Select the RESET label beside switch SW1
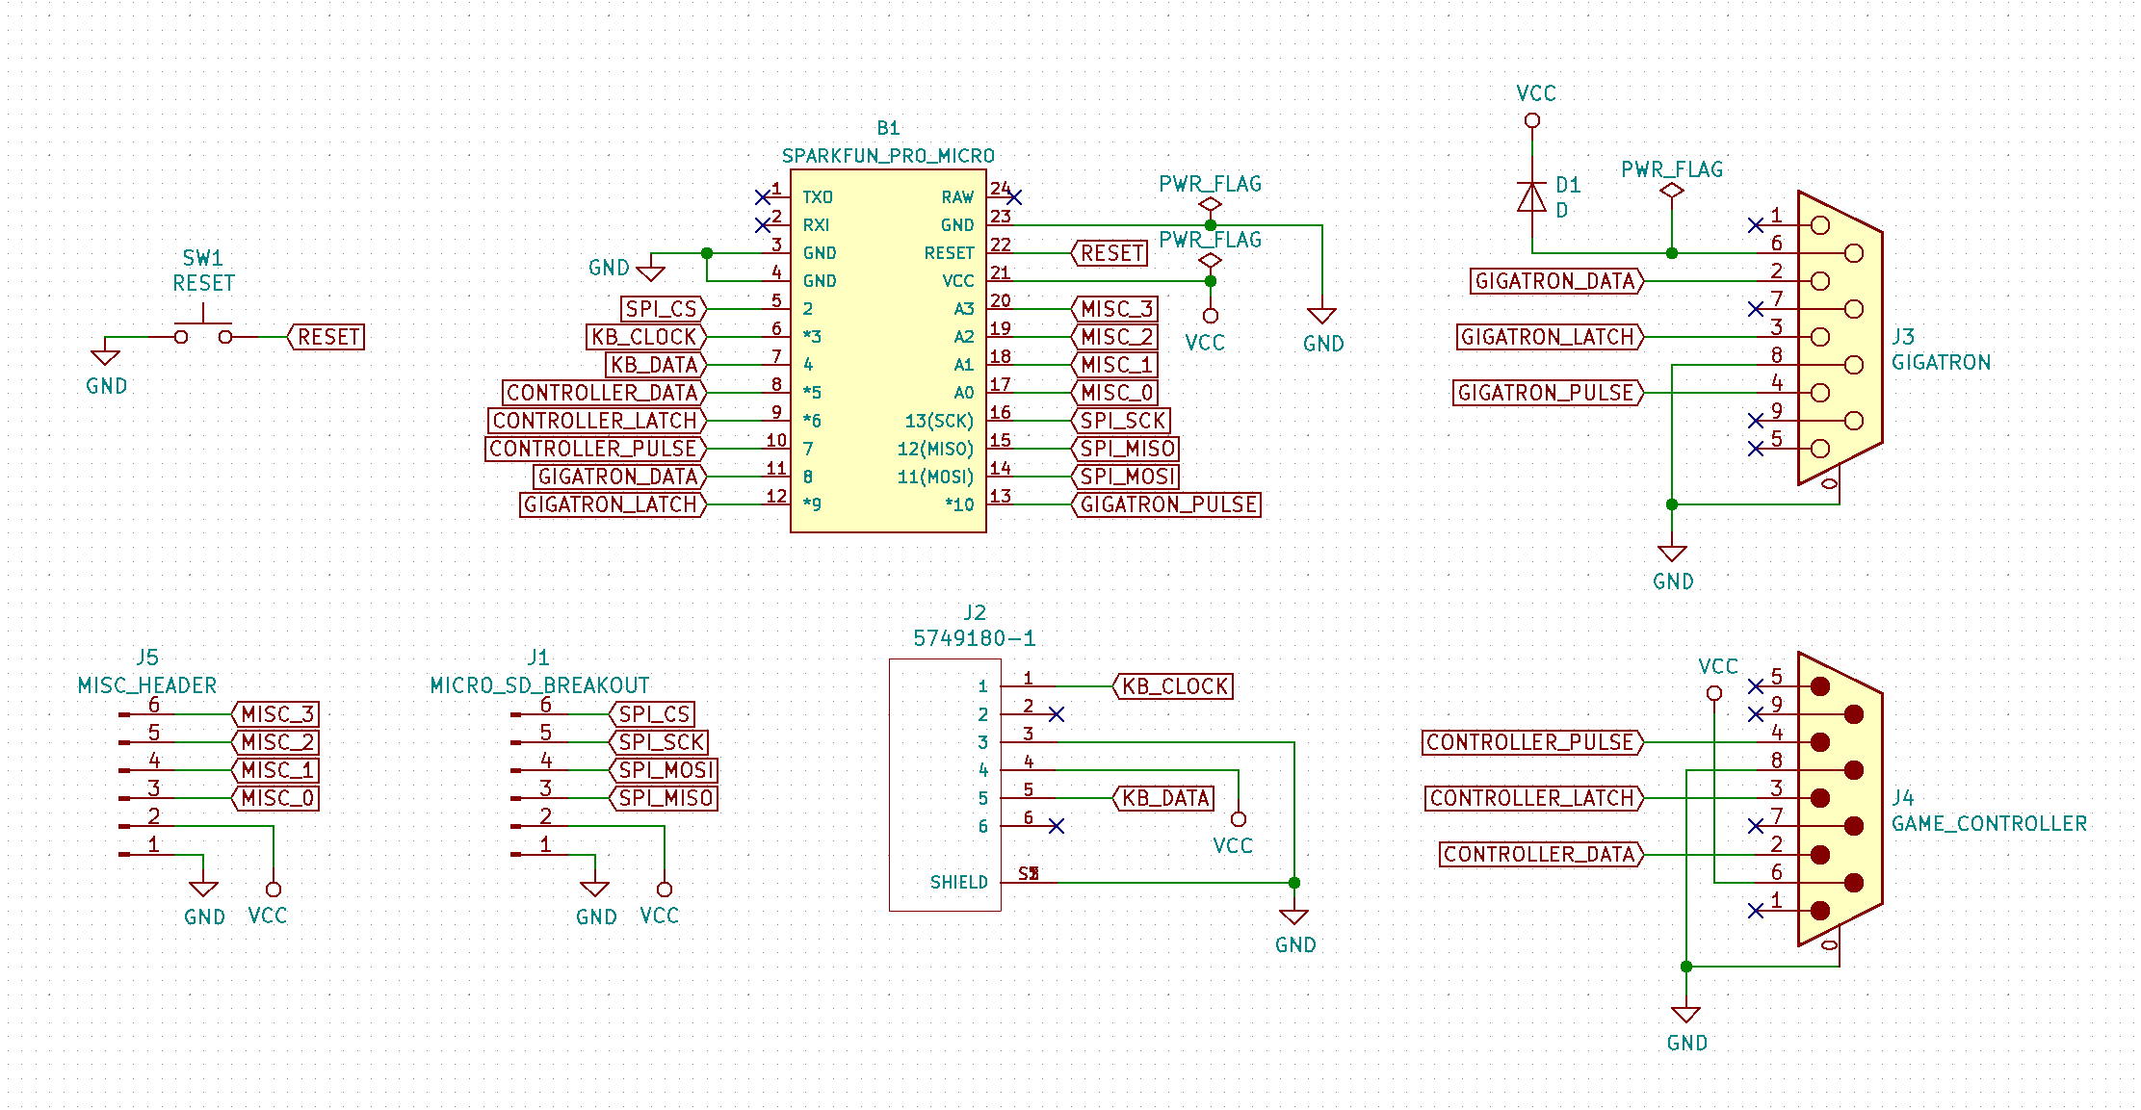Viewport: 2141px width, 1110px height. click(326, 337)
